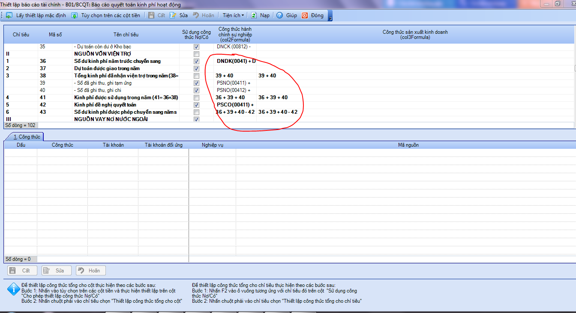
Task: Click the blue information icon in help panel
Action: tap(13, 289)
